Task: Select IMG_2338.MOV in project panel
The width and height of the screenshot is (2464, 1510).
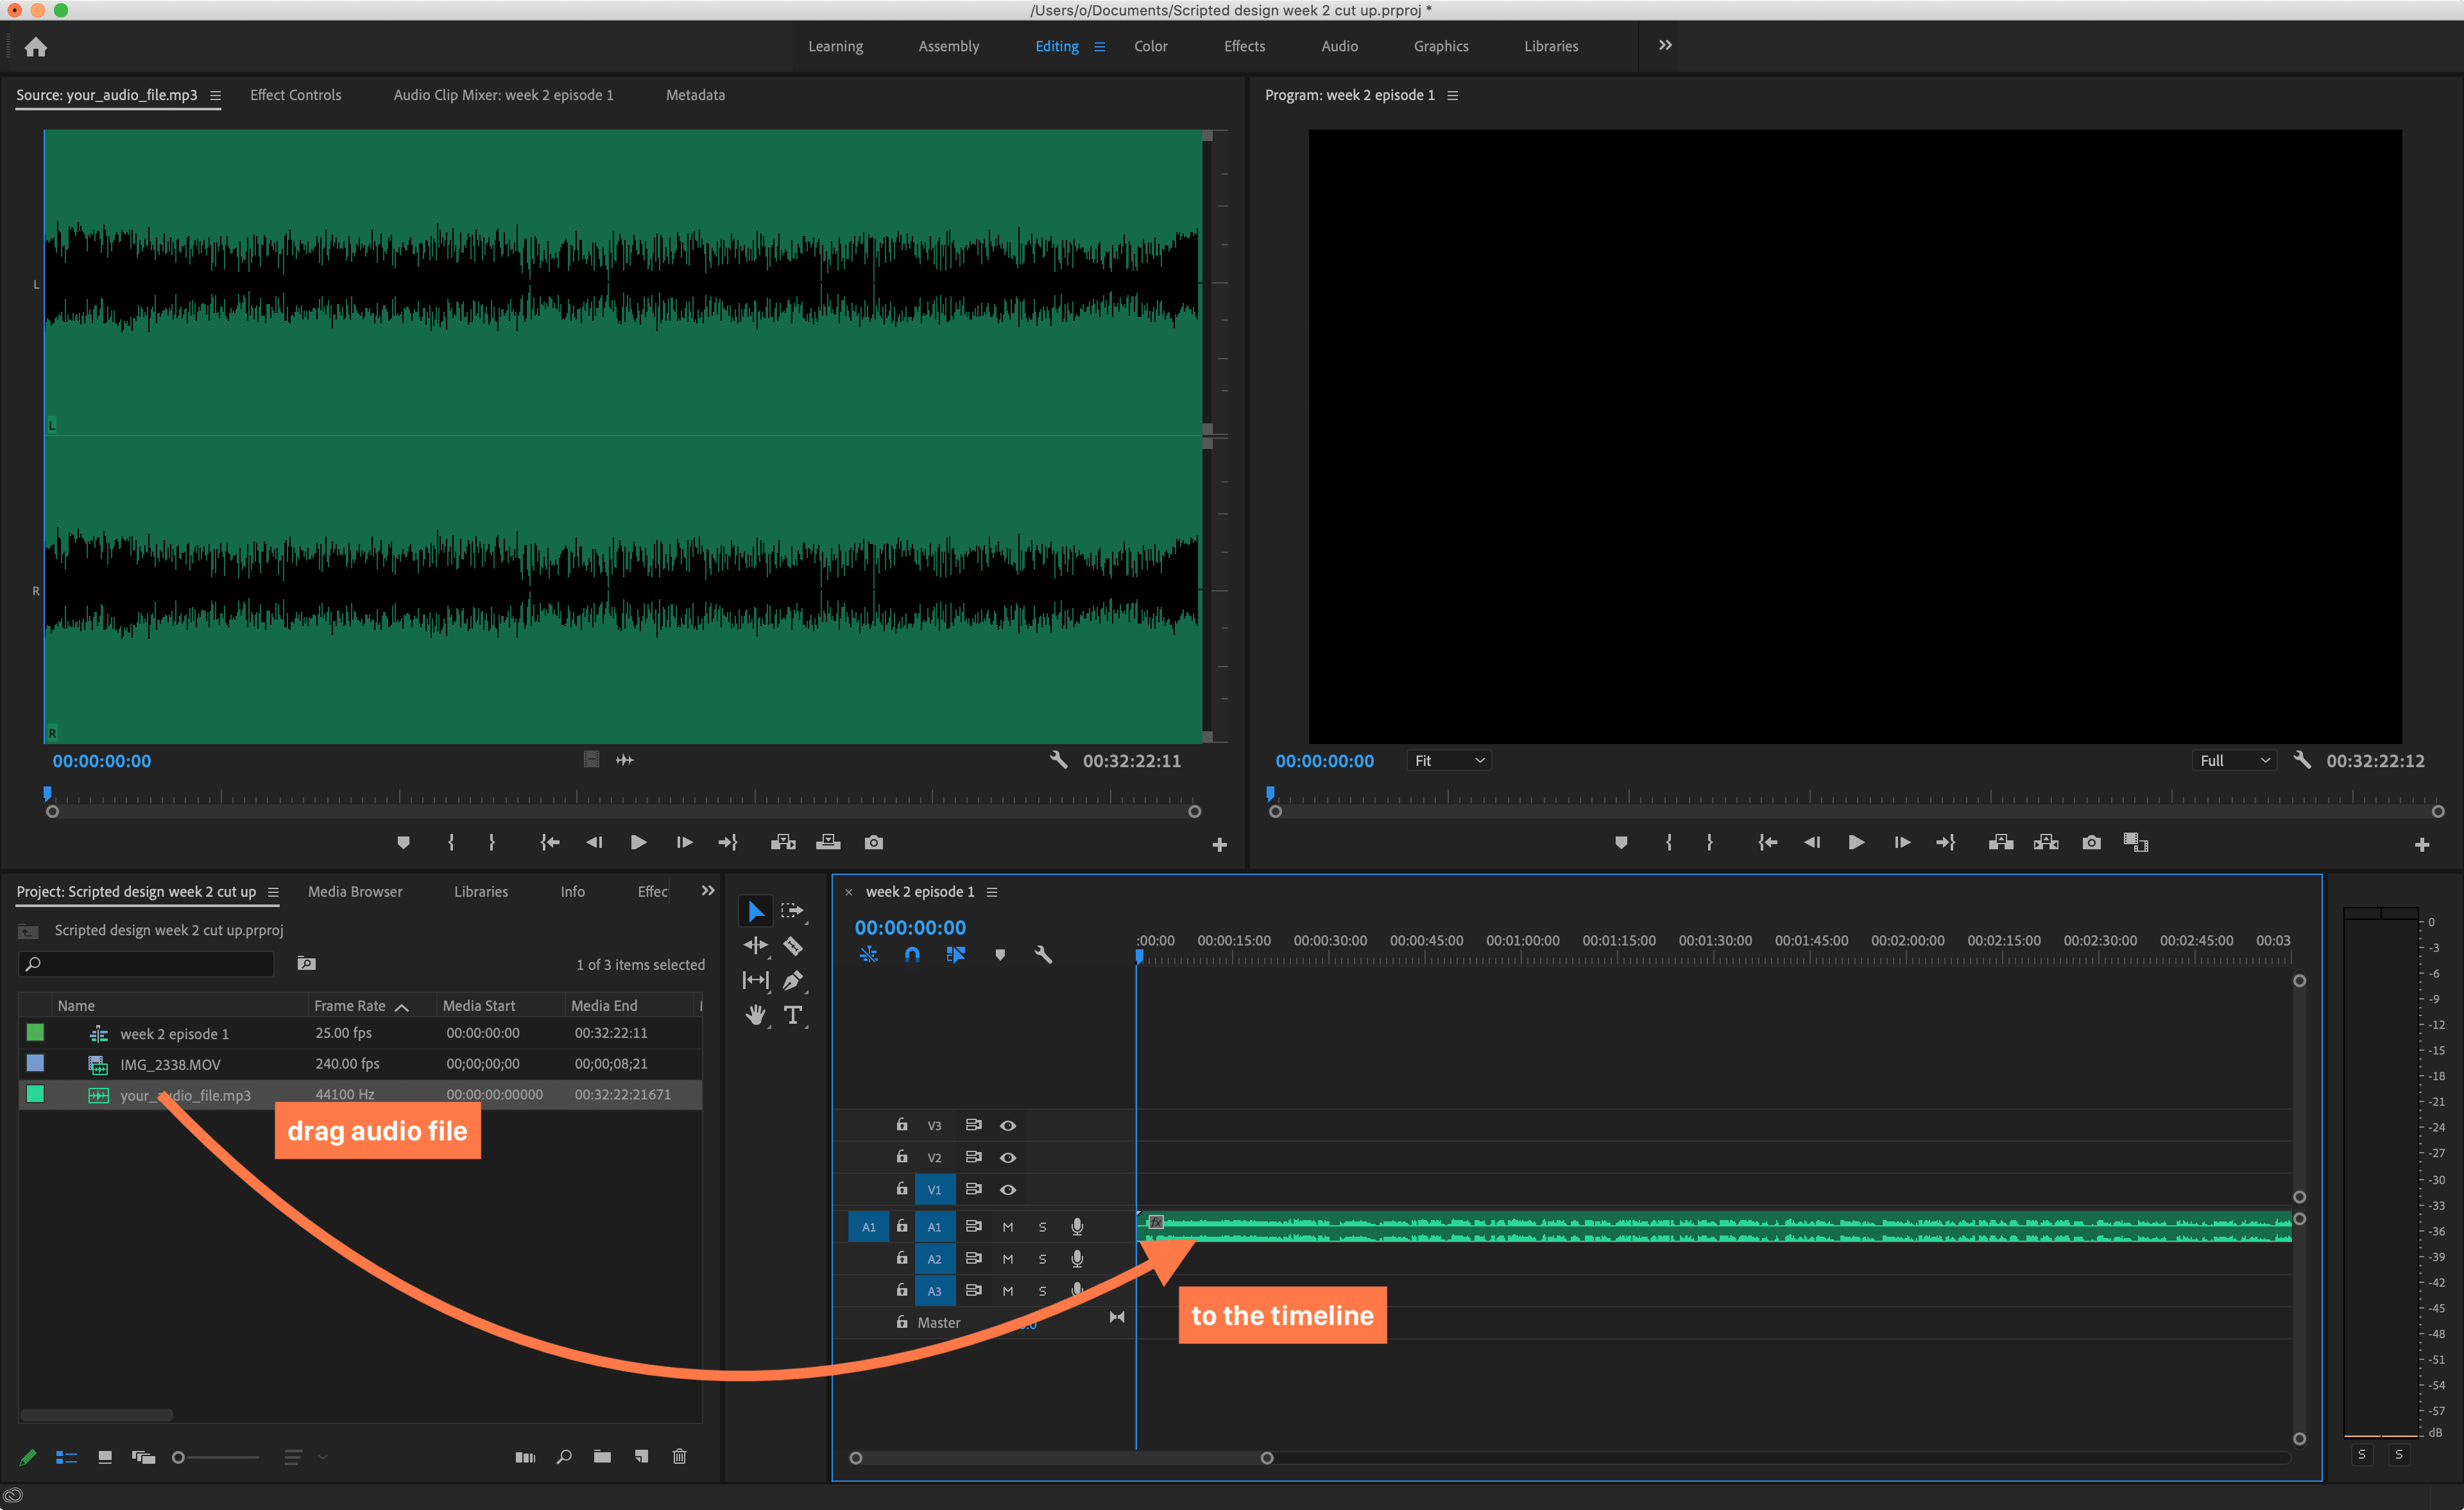Action: (x=170, y=1064)
